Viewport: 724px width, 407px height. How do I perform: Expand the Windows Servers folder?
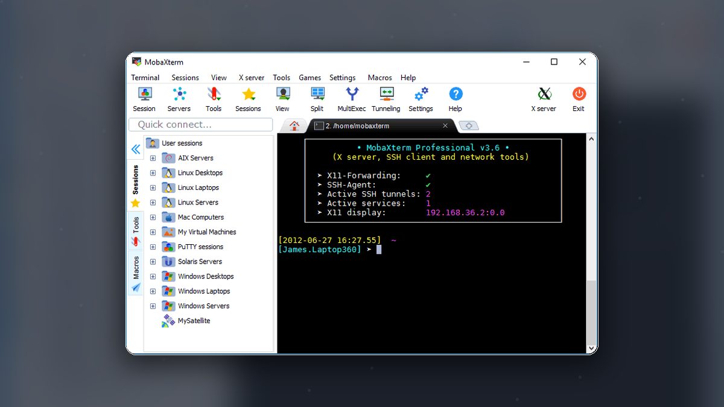[153, 306]
